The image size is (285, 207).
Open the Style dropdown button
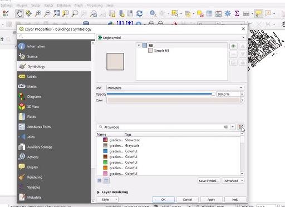coord(107,200)
